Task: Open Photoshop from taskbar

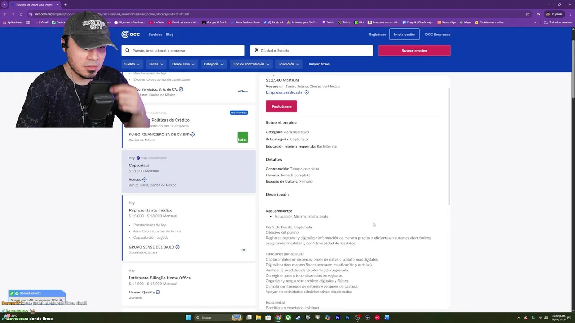Action: tap(347, 318)
